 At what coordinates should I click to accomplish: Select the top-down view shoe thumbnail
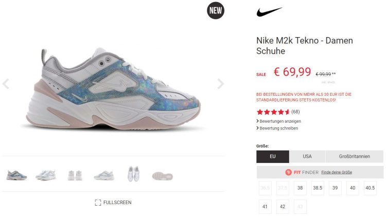(133, 174)
